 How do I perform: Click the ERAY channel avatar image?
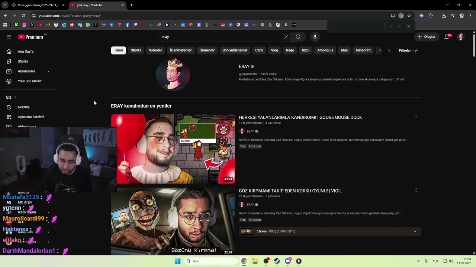tap(173, 74)
